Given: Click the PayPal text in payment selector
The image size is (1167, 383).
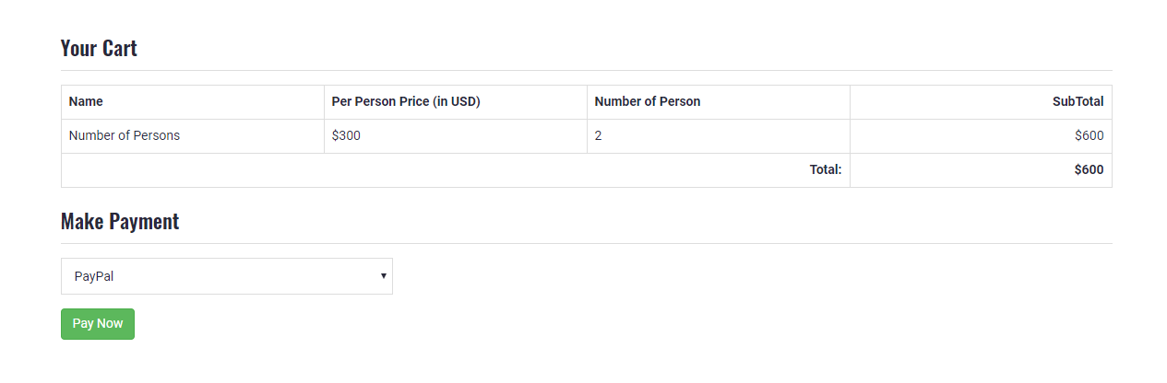Looking at the screenshot, I should (x=94, y=276).
